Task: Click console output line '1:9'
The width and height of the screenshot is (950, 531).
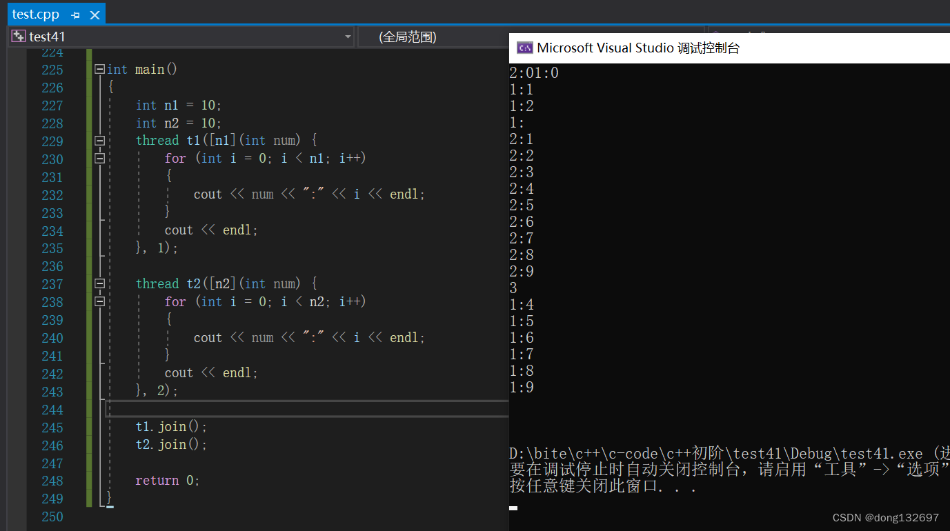Action: pos(522,388)
